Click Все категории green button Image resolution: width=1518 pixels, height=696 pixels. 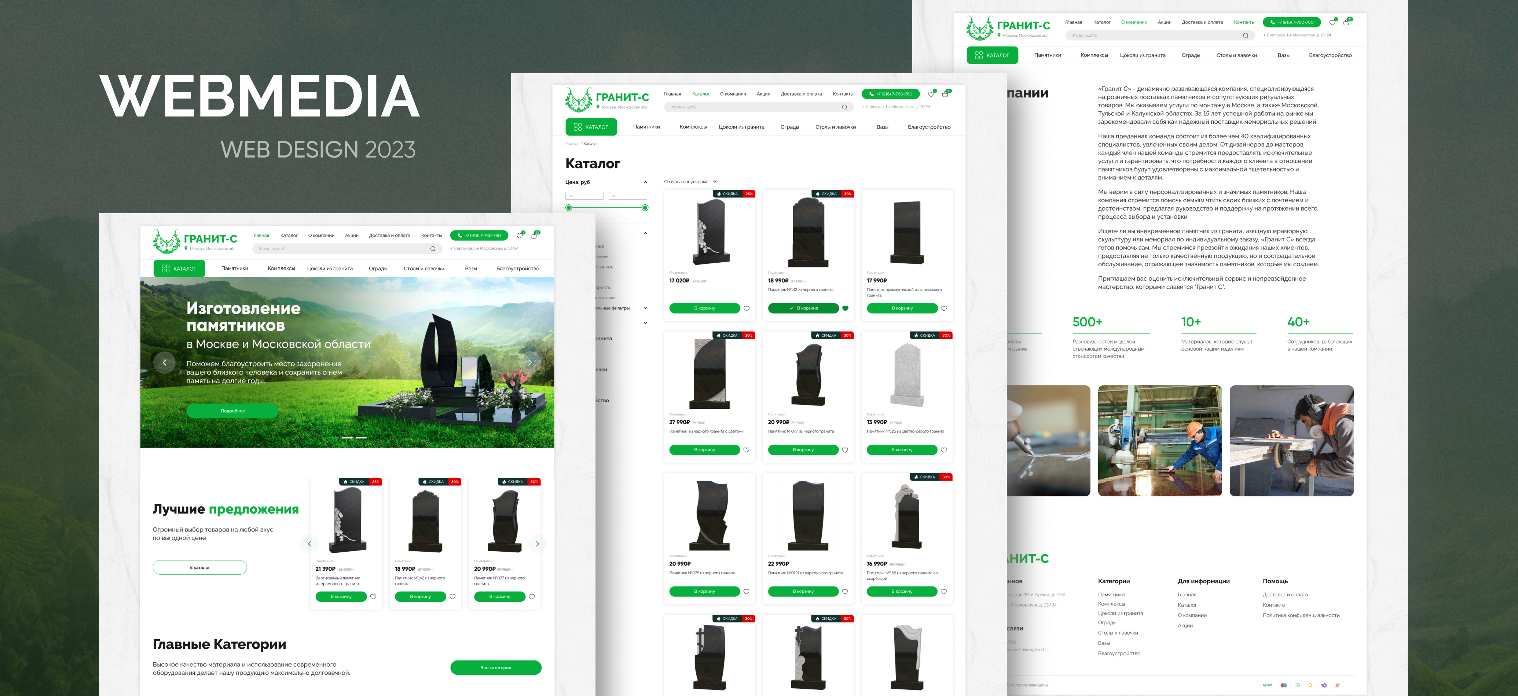(x=496, y=668)
